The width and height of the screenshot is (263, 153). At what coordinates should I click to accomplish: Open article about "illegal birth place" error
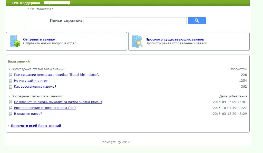coord(56,75)
